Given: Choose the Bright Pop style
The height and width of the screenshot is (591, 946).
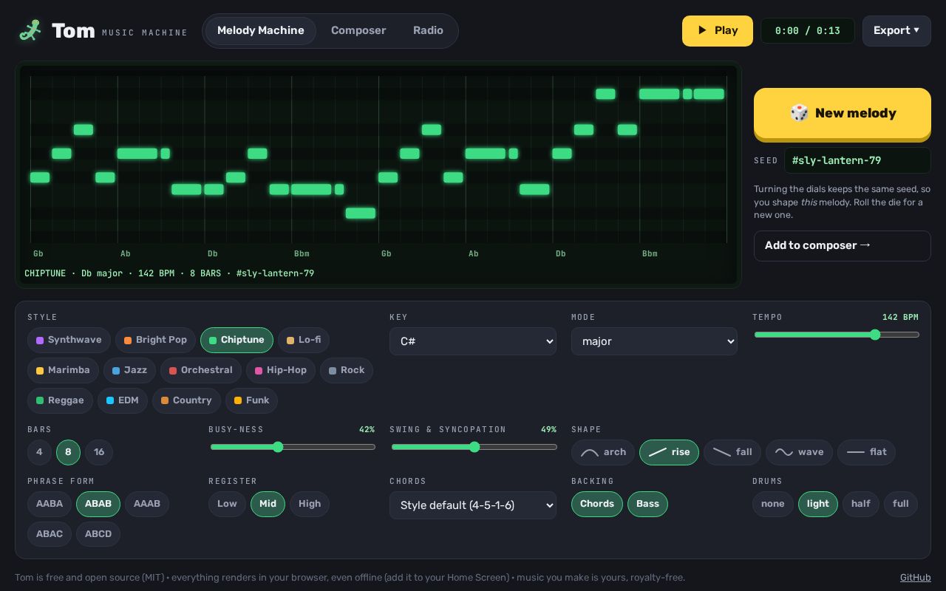Looking at the screenshot, I should [155, 340].
